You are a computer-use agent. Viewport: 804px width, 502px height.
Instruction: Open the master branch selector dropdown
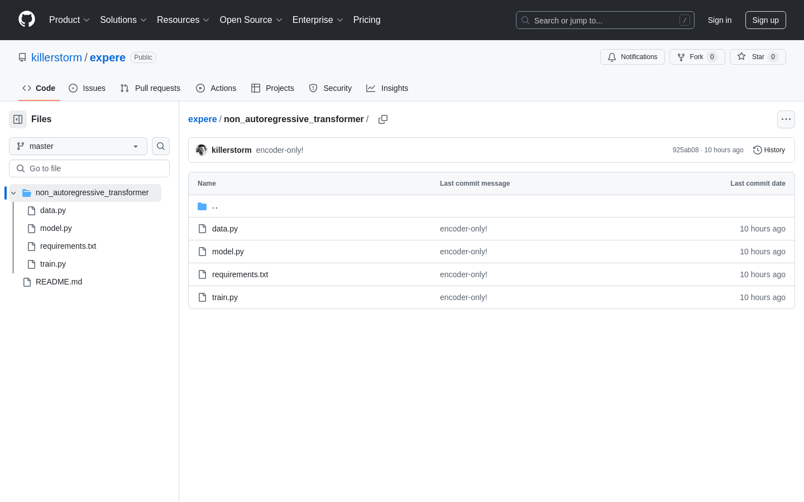(78, 146)
